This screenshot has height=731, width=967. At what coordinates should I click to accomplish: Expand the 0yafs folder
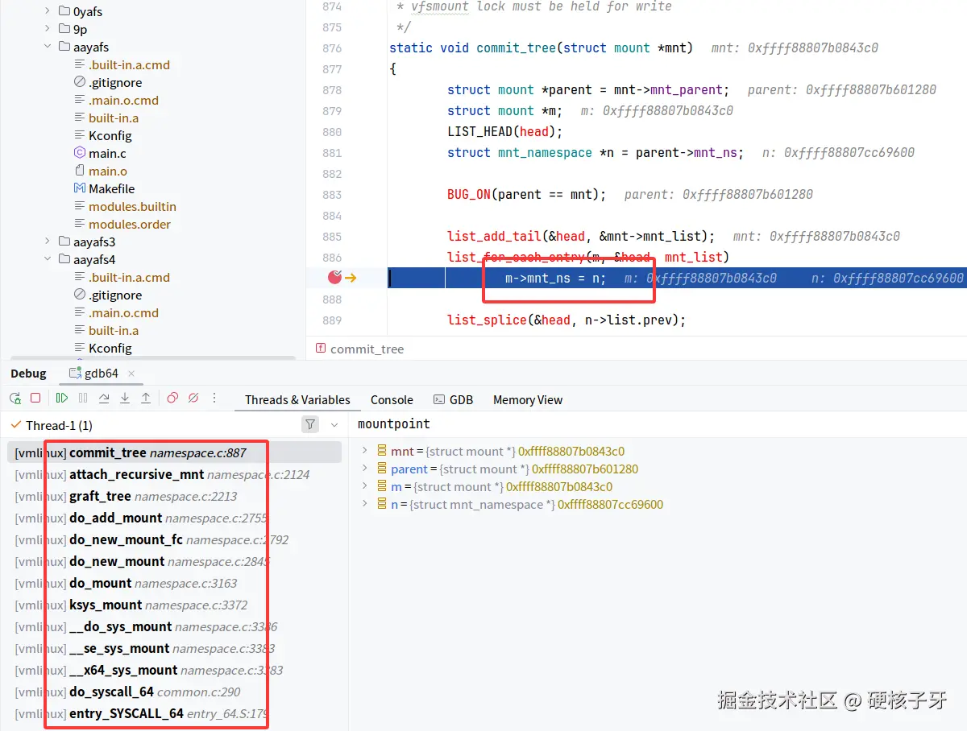click(x=47, y=11)
